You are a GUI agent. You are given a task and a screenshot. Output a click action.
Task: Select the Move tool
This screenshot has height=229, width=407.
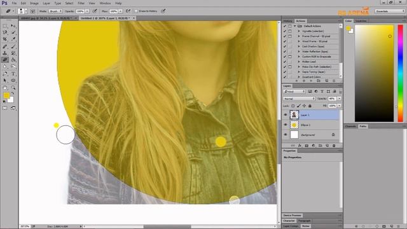(13, 26)
